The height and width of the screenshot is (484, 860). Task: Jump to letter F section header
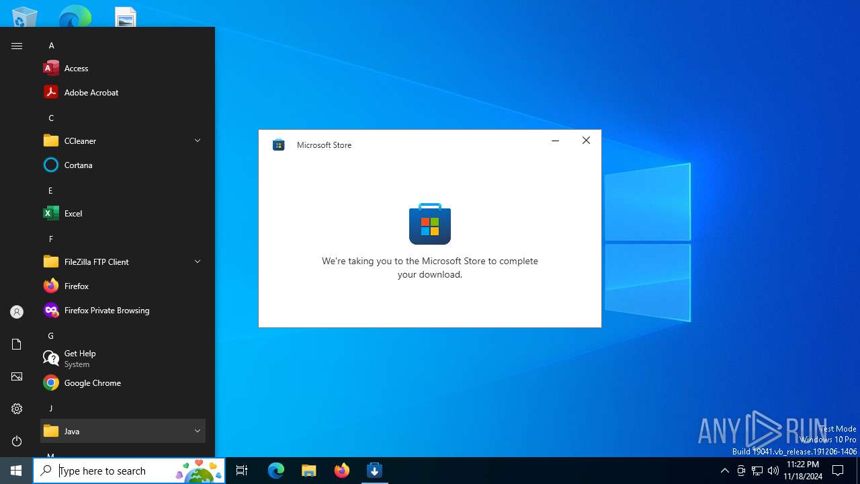coord(50,239)
